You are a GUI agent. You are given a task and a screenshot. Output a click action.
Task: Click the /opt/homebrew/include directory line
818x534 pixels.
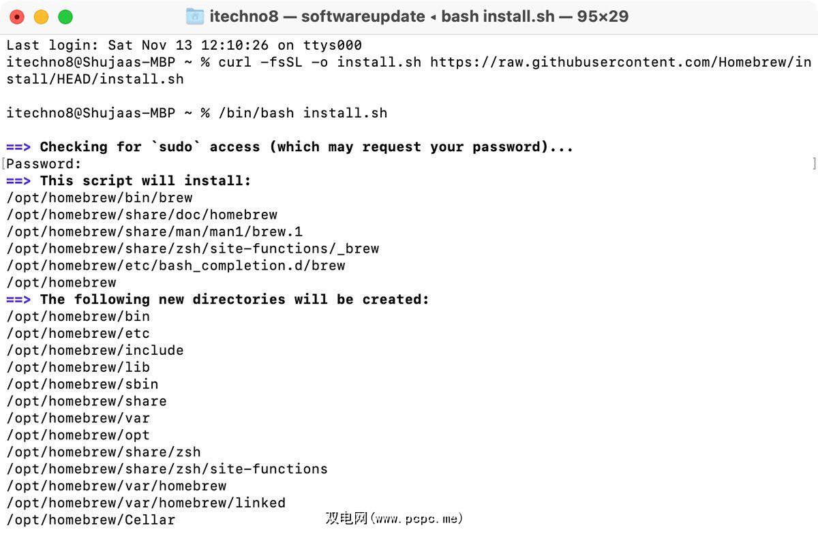point(95,351)
